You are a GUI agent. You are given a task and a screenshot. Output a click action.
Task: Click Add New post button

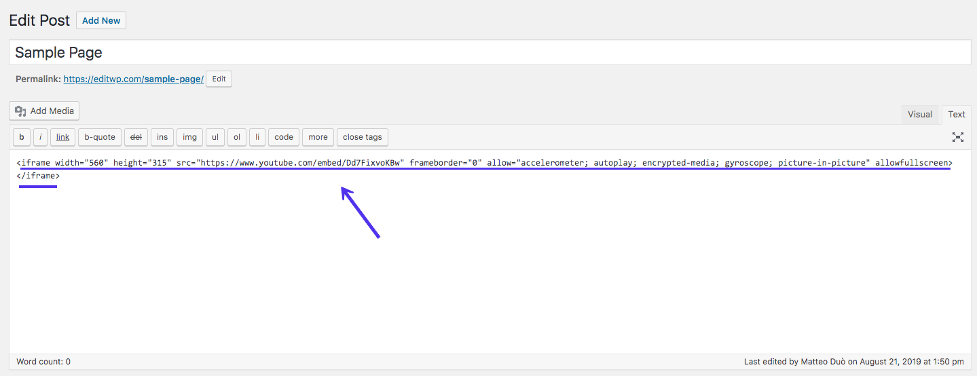101,21
